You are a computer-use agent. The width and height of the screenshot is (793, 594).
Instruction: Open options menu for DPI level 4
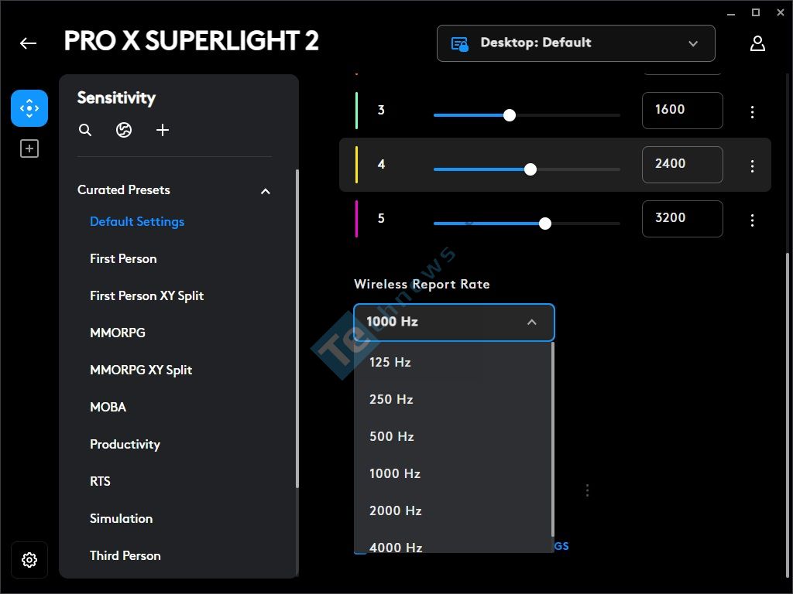(x=753, y=166)
